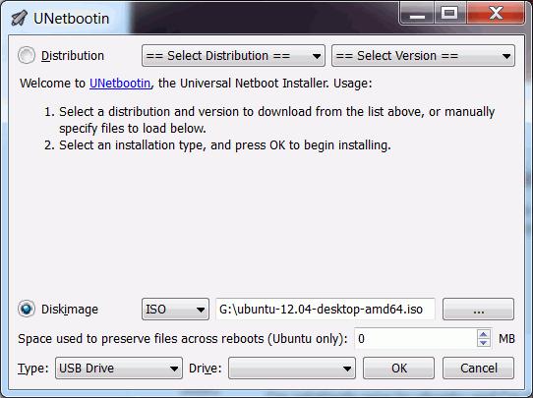Viewport: 533px width, 398px height.
Task: Click the 'Space used to preserve files' label
Action: click(183, 339)
